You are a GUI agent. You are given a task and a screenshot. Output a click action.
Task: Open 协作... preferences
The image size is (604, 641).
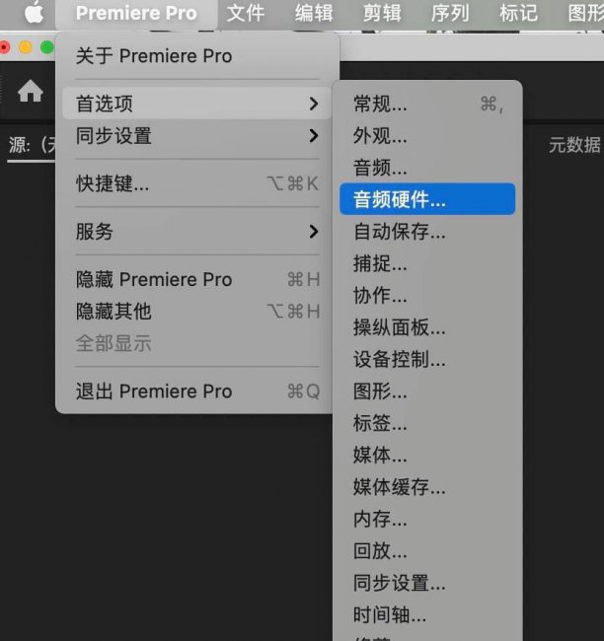pyautogui.click(x=427, y=295)
